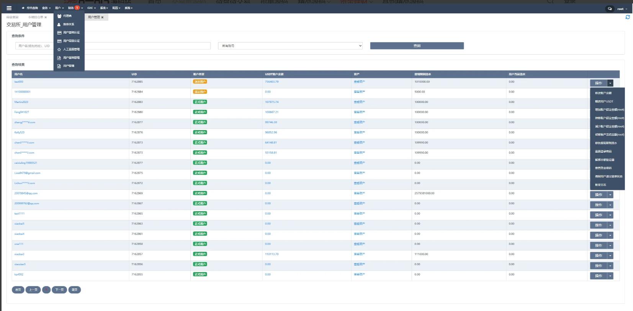Open the C2C menu in navbar
This screenshot has height=311, width=633.
(91, 8)
